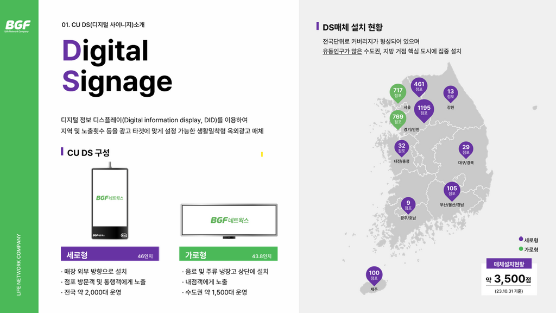Click the bullet "음료 및 주류 냉장고 상단에 설치"
This screenshot has width=556, height=313.
pyautogui.click(x=225, y=272)
